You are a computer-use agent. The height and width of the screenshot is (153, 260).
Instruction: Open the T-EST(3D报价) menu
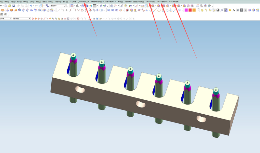(150, 2)
